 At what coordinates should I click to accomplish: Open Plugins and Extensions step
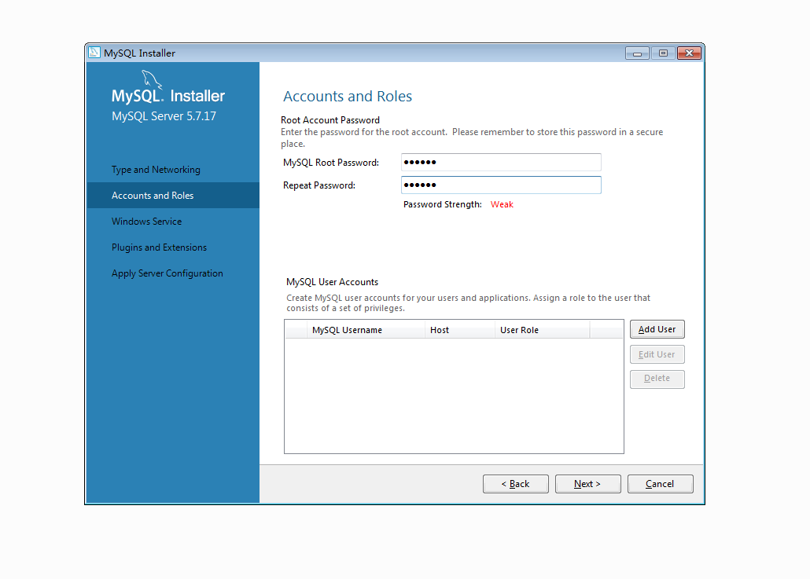coord(159,247)
